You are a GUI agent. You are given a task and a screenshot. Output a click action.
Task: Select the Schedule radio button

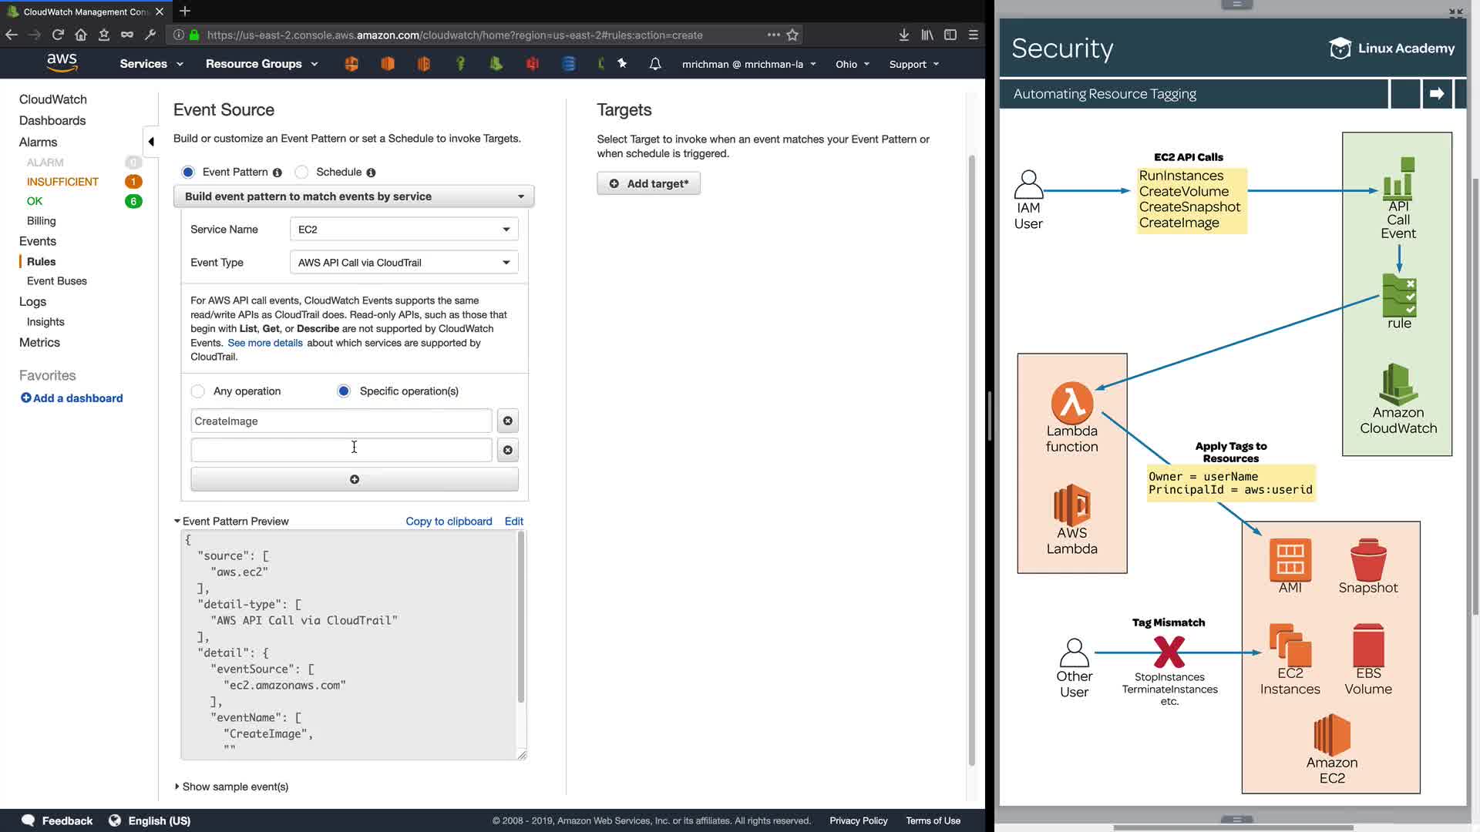302,172
